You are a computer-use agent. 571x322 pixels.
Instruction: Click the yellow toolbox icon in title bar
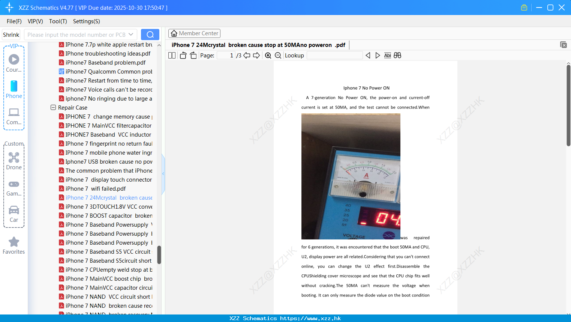click(524, 8)
